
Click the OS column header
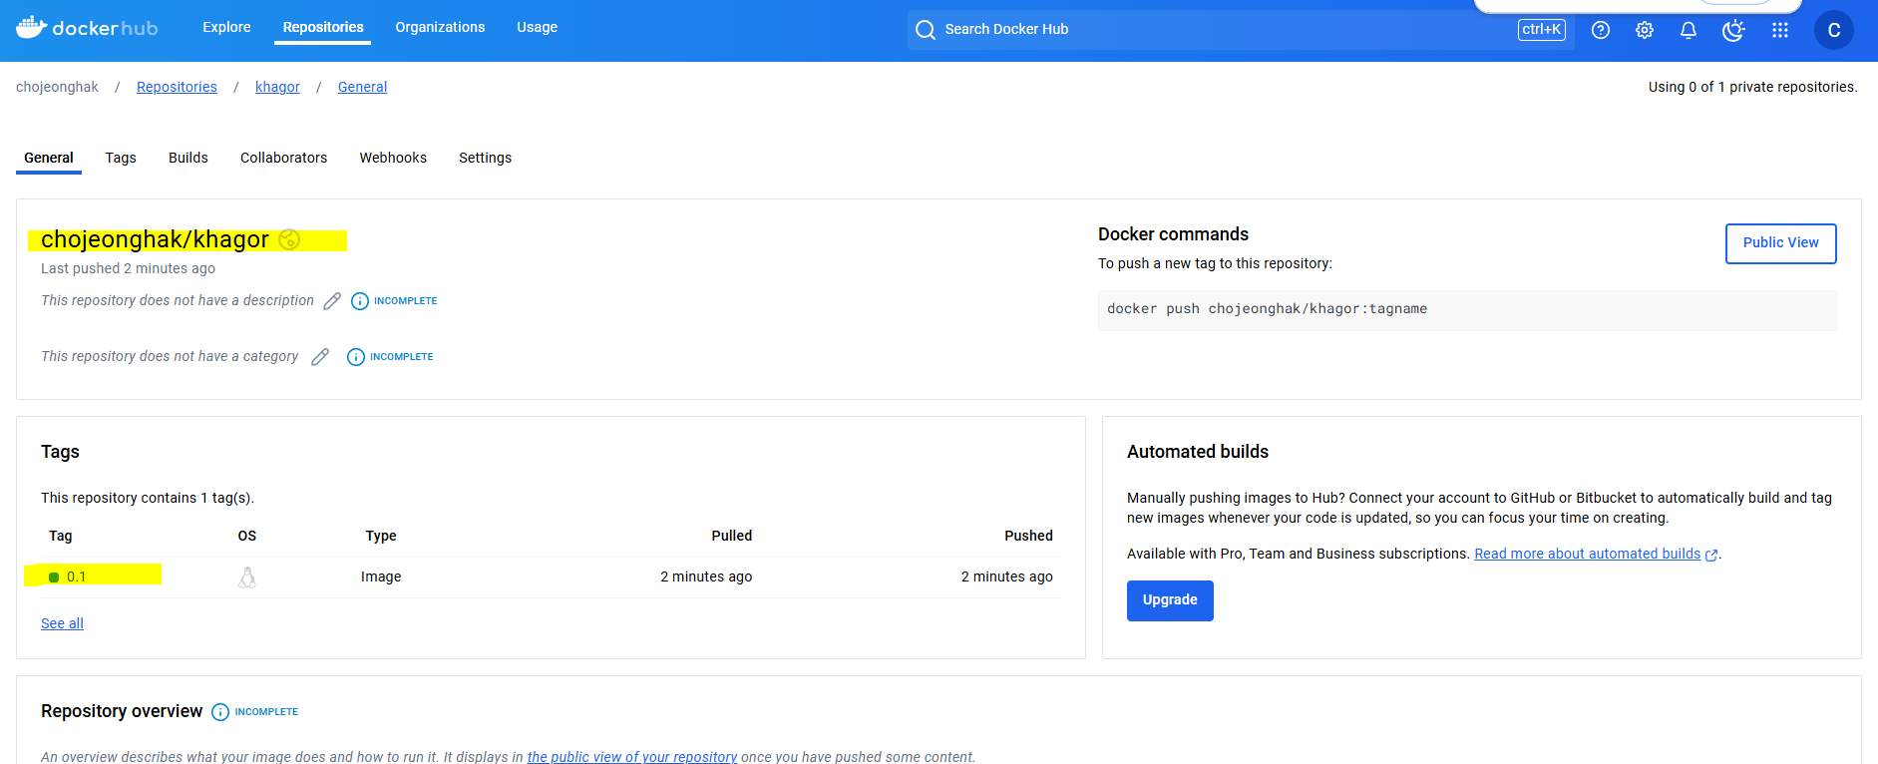pos(247,536)
